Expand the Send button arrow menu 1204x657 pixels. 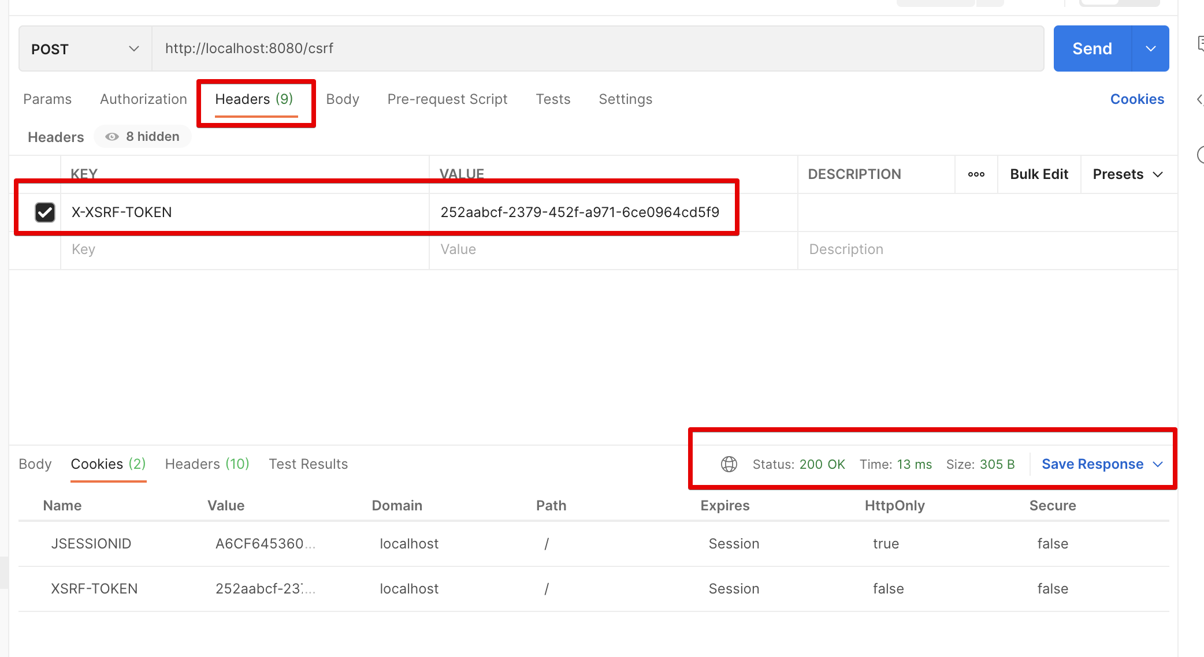(x=1150, y=49)
